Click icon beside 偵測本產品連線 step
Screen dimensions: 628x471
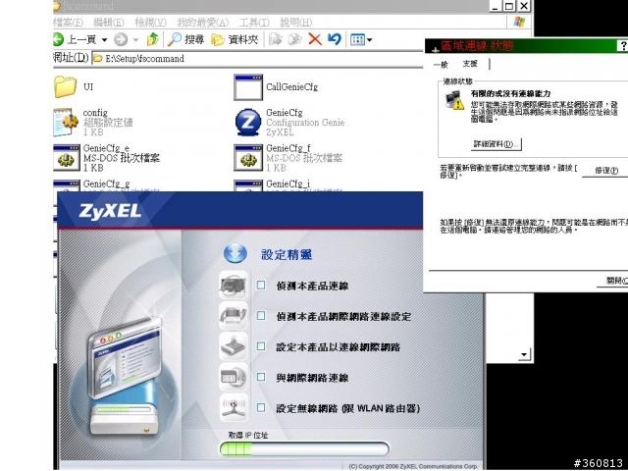point(234,285)
